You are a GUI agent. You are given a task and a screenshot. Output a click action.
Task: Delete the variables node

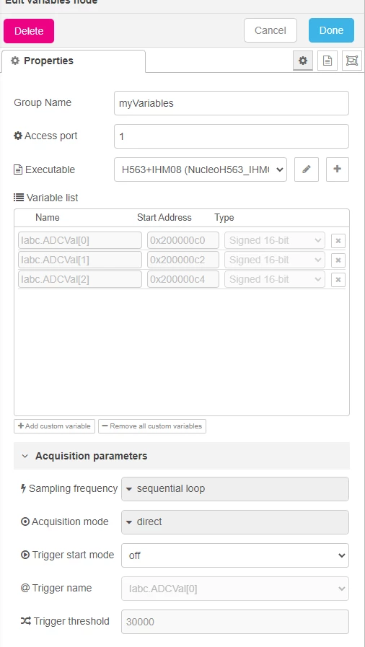click(x=29, y=31)
